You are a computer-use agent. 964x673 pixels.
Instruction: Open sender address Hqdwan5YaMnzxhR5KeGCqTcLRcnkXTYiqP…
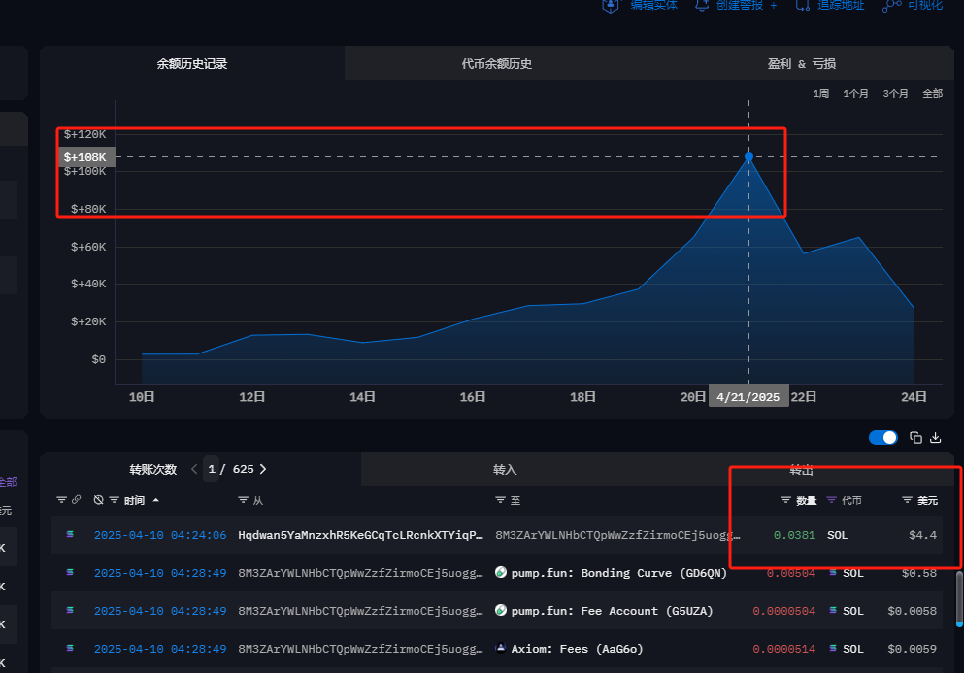tap(360, 535)
